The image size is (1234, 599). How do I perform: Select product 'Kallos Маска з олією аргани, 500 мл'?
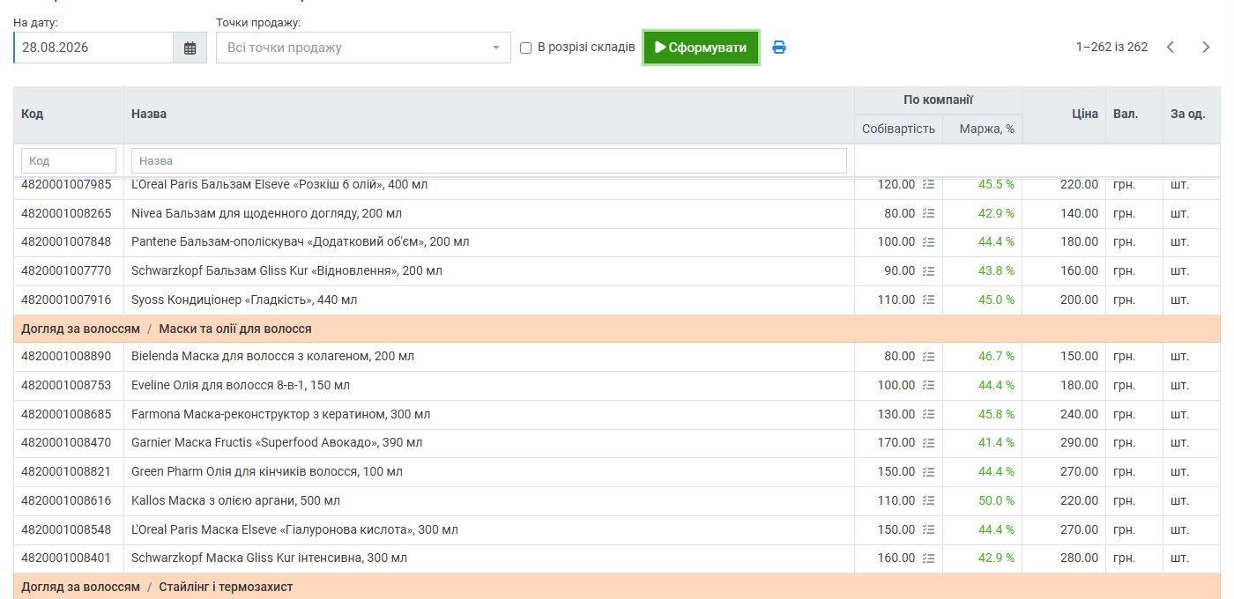click(235, 501)
